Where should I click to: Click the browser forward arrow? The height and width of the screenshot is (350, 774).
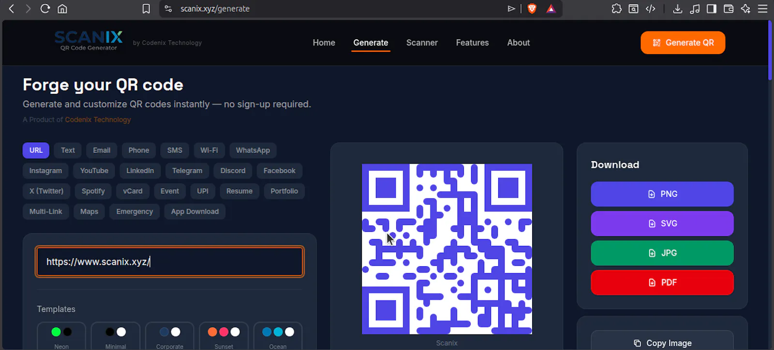(28, 9)
